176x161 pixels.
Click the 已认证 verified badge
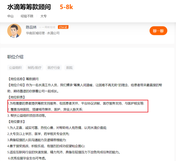[63, 27]
